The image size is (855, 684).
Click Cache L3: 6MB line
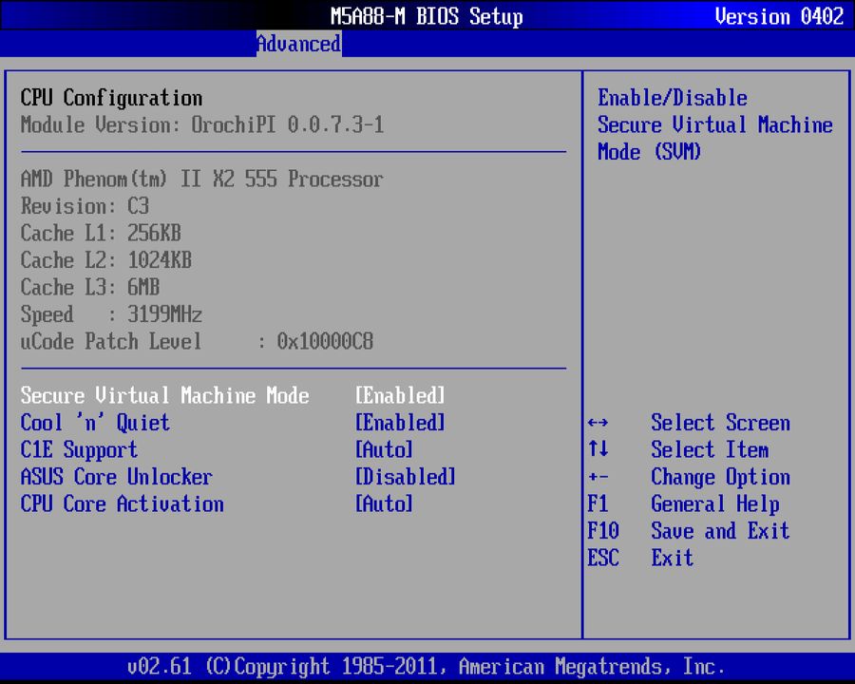point(90,288)
